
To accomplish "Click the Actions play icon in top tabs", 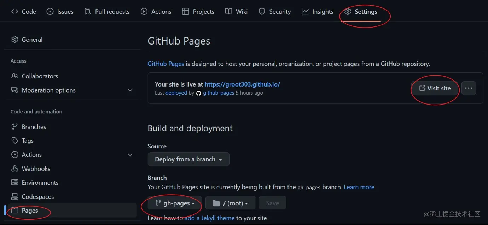I will tap(144, 12).
